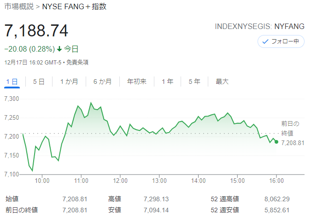Image resolution: width=311 pixels, height=216 pixels.
Task: Click the 7,300 y-axis label
Action: [12, 99]
